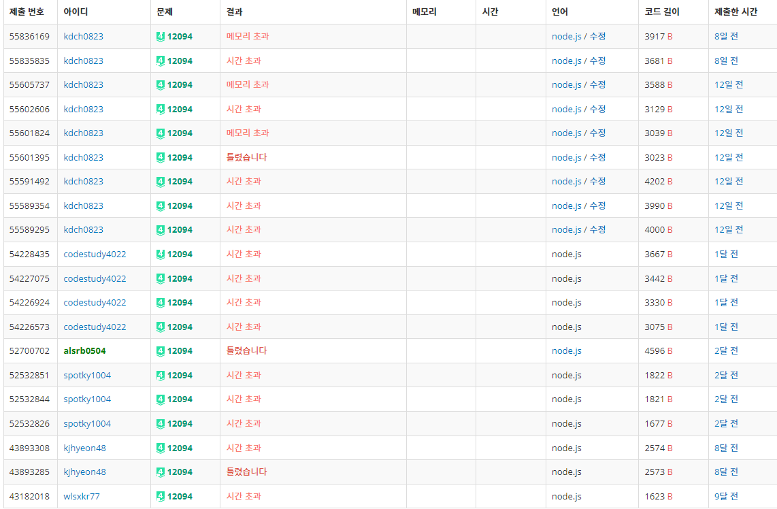This screenshot has width=777, height=509.
Task: Open spotky1004 profile in row 52532851
Action: coord(87,375)
